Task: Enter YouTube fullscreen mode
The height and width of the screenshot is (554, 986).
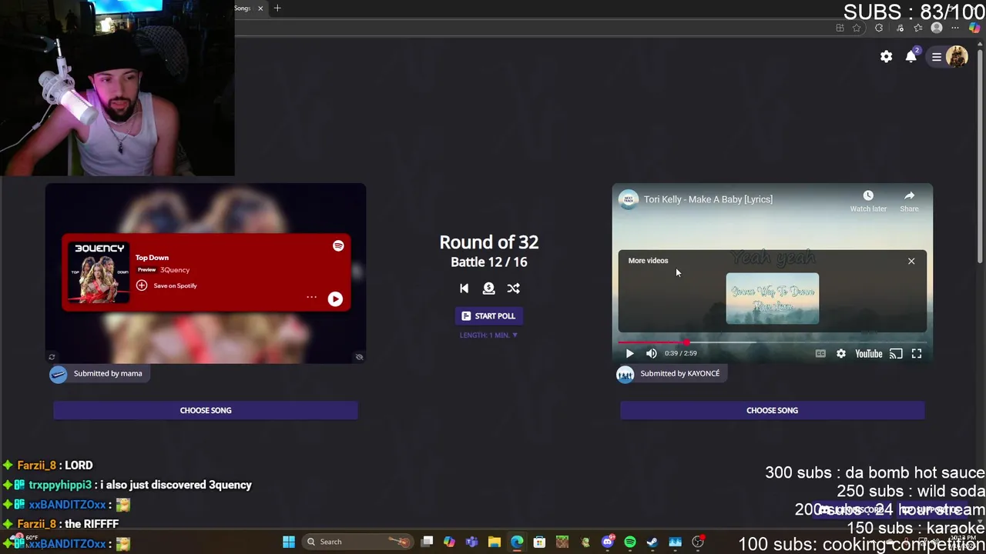Action: click(x=917, y=354)
